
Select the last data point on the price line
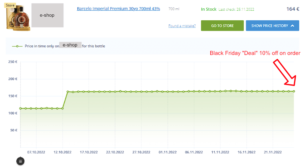(x=294, y=91)
